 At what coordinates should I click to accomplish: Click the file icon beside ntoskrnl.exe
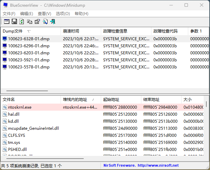[x=5, y=107]
